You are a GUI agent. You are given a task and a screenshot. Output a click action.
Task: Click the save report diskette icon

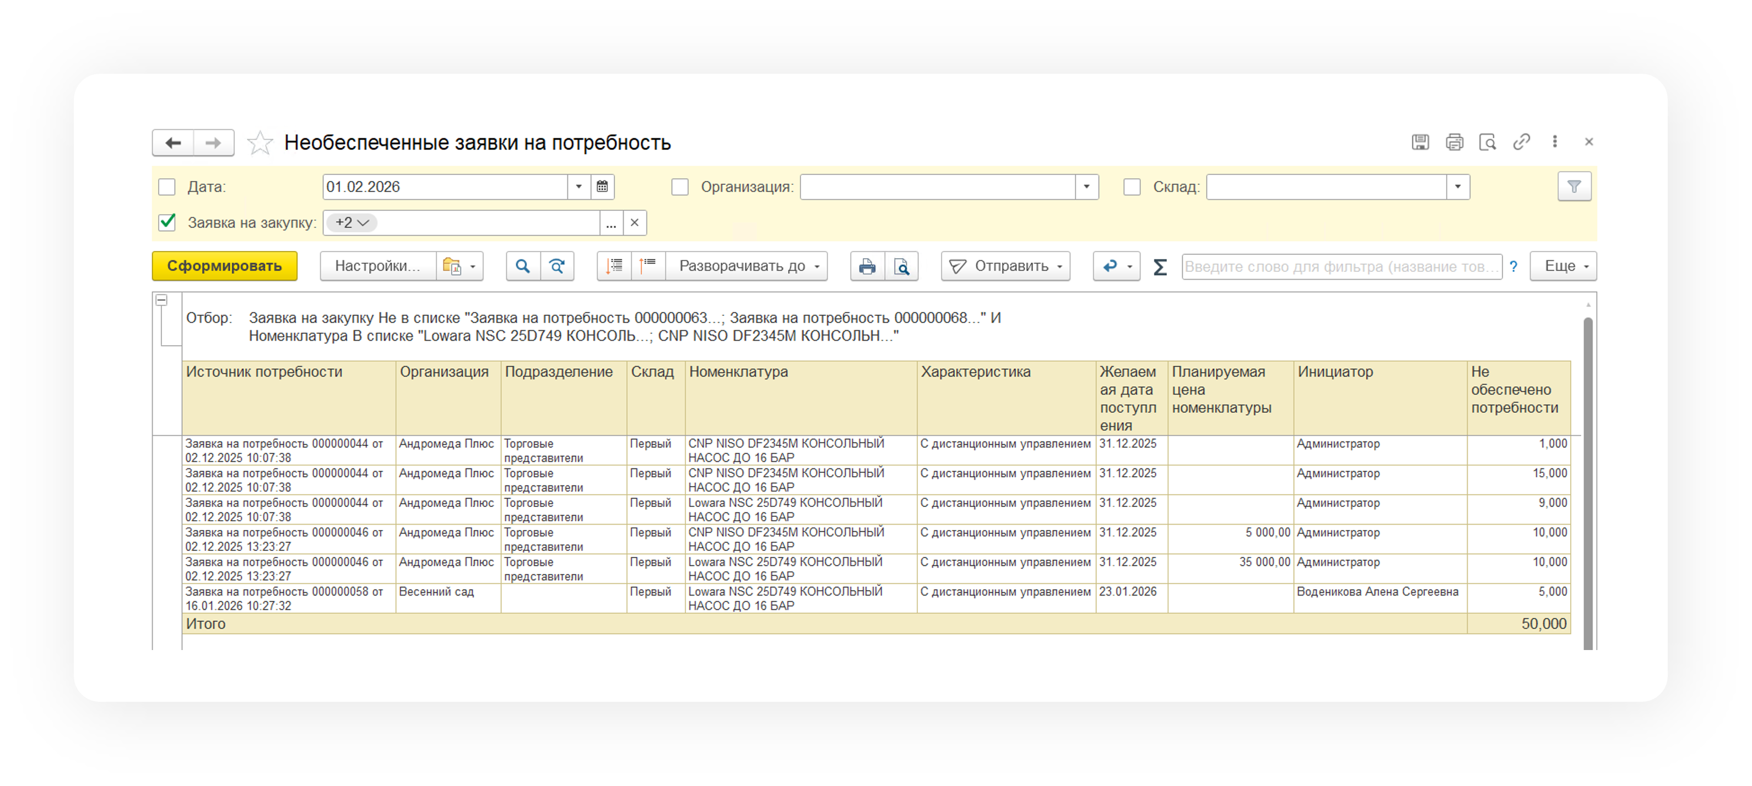click(x=1420, y=142)
